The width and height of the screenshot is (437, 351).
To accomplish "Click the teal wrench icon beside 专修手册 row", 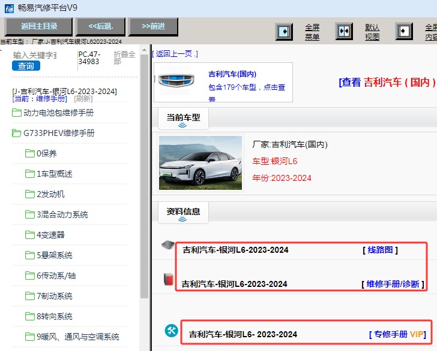I will tap(172, 331).
